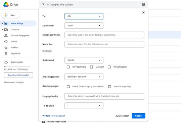Viewport: 181px width, 123px height.
Task: Open the Zuletzt view
Action: pos(14,41)
